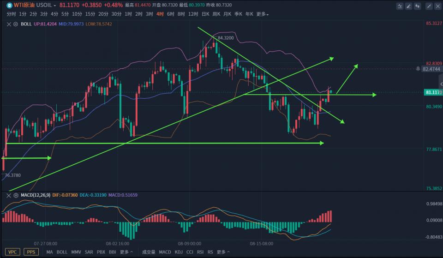Select the 3时 timeframe
Screen dimensions: 443x258
(x=150, y=14)
